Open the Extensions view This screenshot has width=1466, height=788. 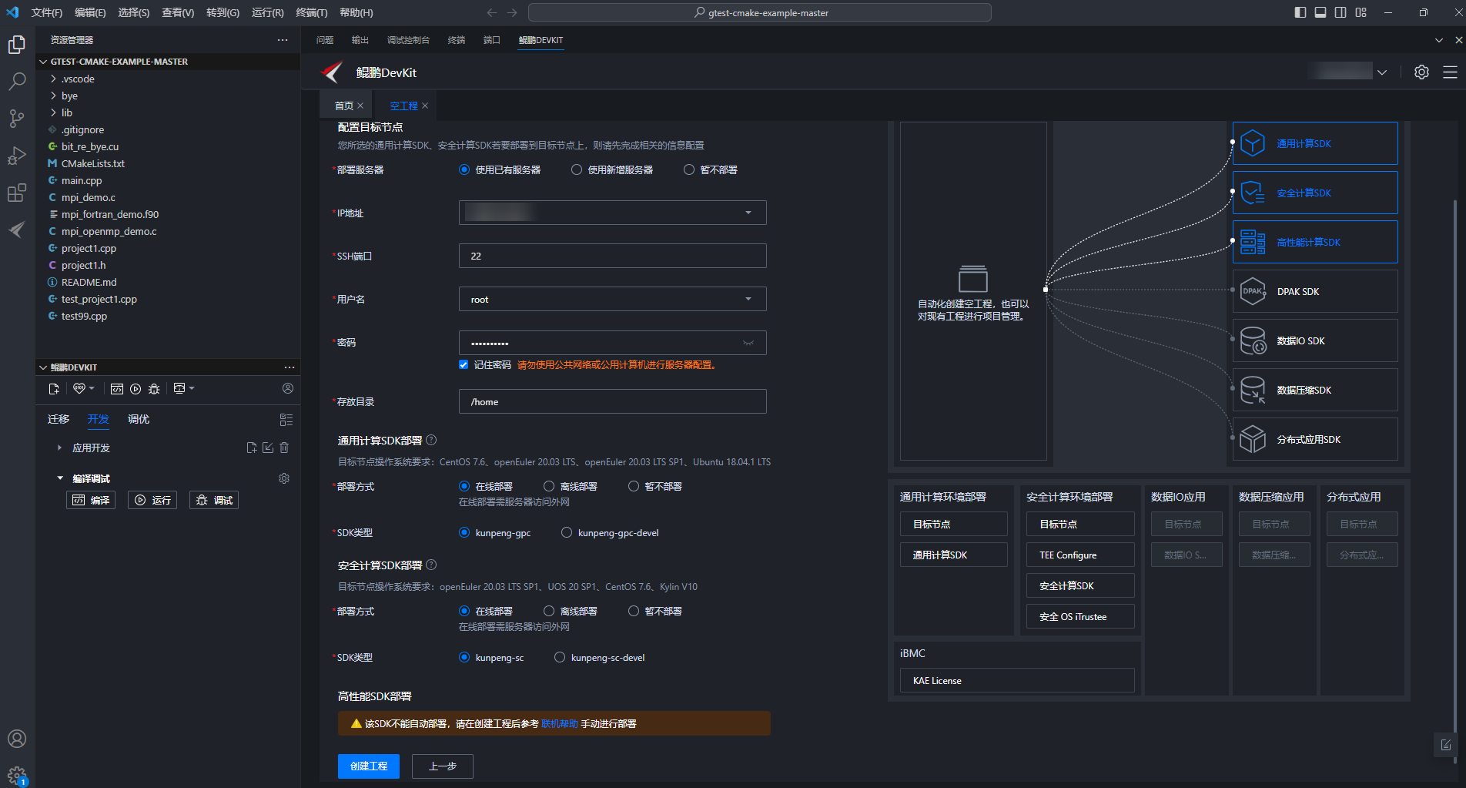click(17, 193)
